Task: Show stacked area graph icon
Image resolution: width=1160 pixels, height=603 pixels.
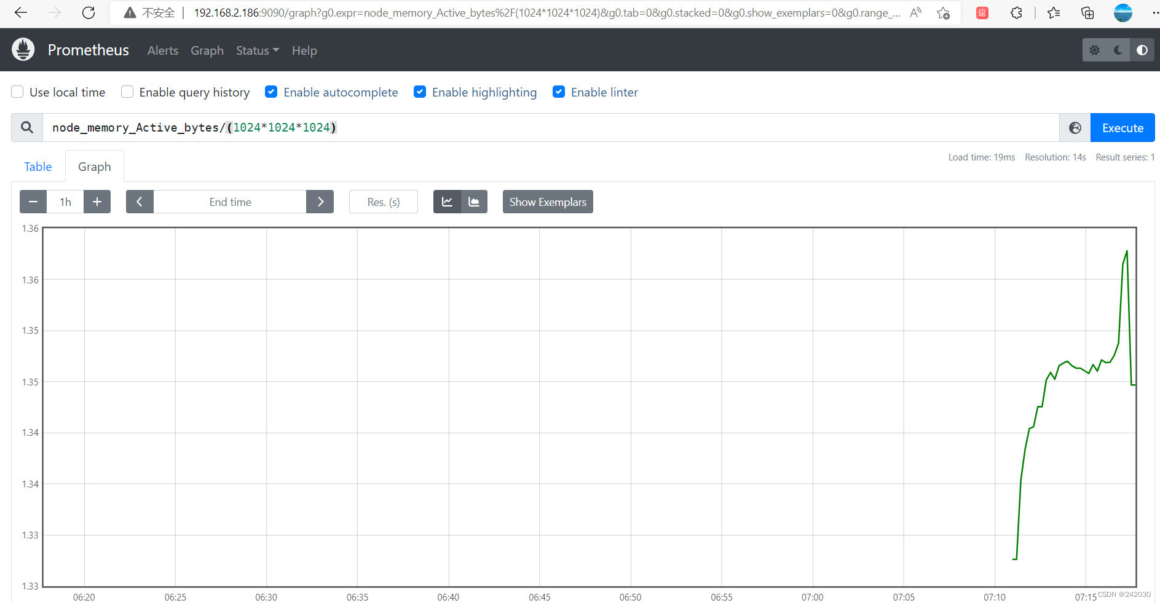Action: [x=474, y=202]
